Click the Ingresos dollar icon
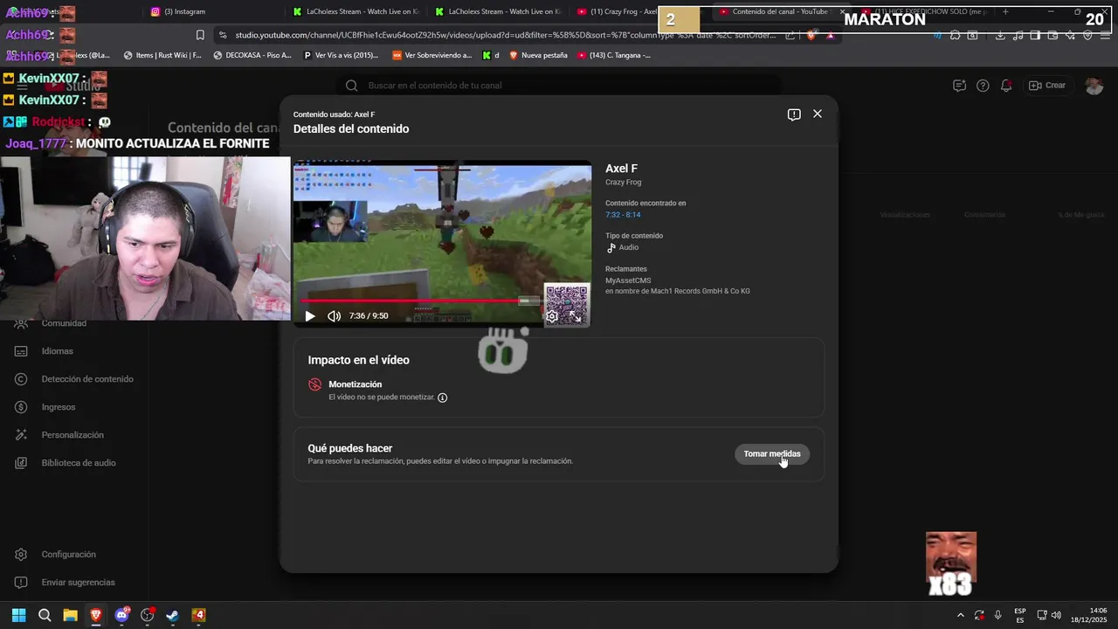Screen dimensions: 1118x629 click(x=21, y=407)
